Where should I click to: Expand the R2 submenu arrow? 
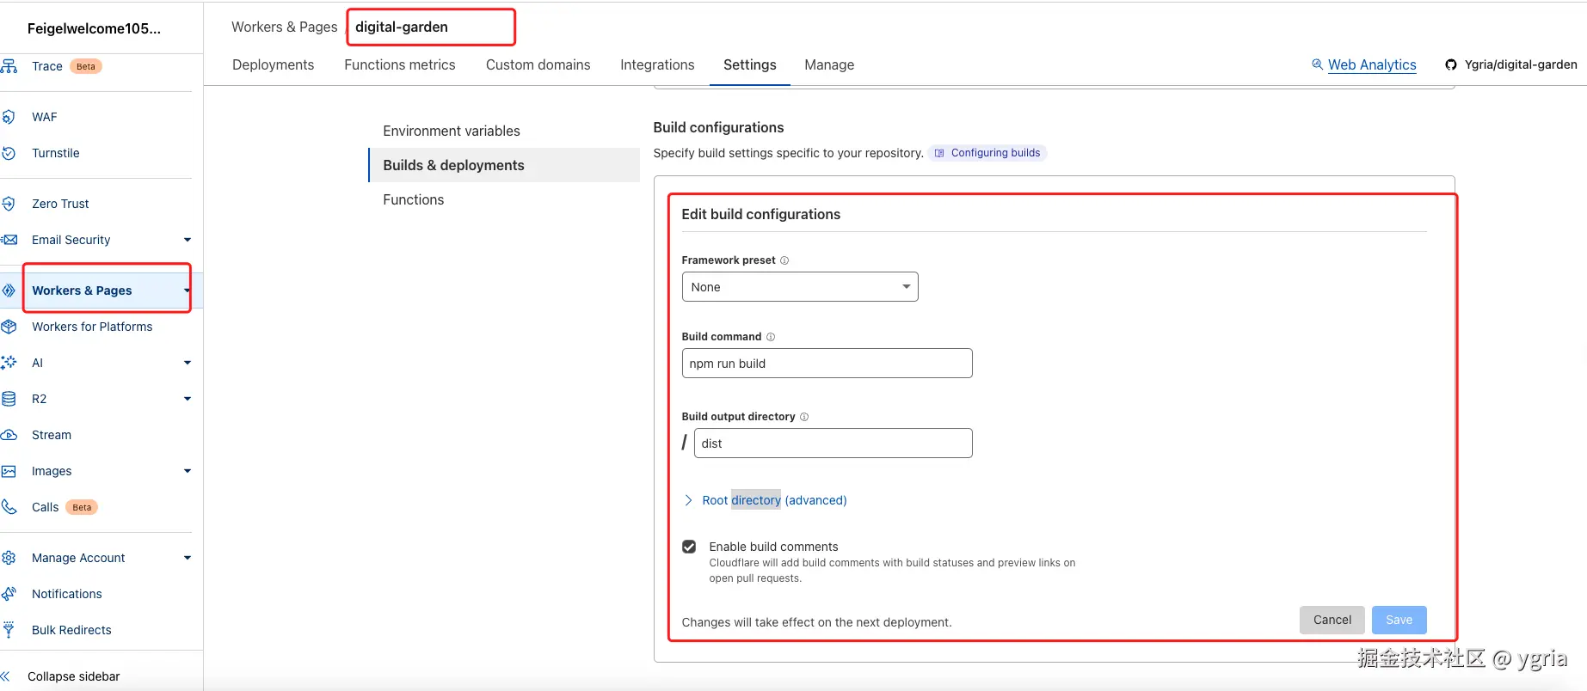188,399
